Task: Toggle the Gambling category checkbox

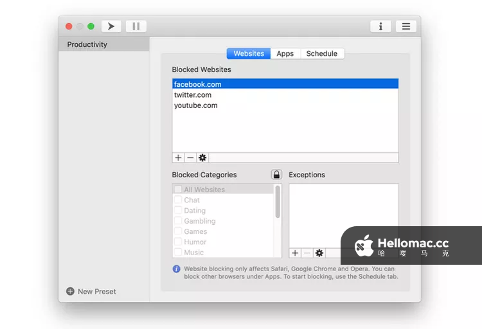Action: (x=178, y=221)
